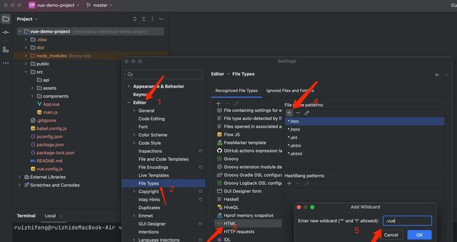This screenshot has width=457, height=242.
Task: Open vue.config.js in project tree
Action: coord(50,169)
